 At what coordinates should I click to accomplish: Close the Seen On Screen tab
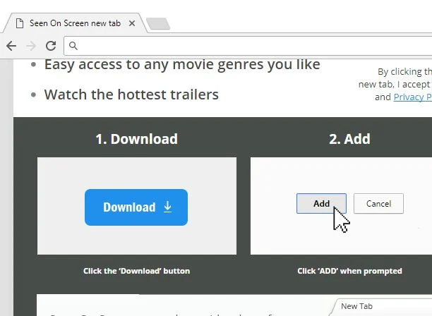tap(132, 23)
